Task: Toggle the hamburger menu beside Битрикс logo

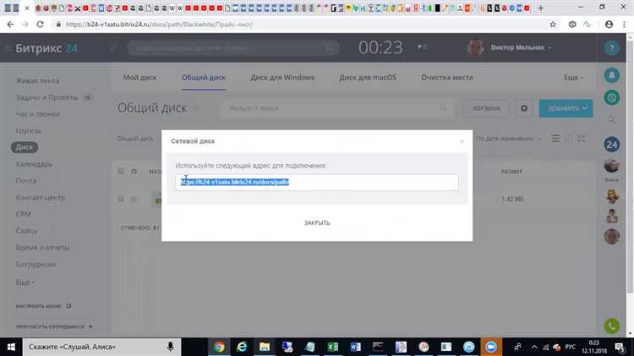Action: (8, 48)
